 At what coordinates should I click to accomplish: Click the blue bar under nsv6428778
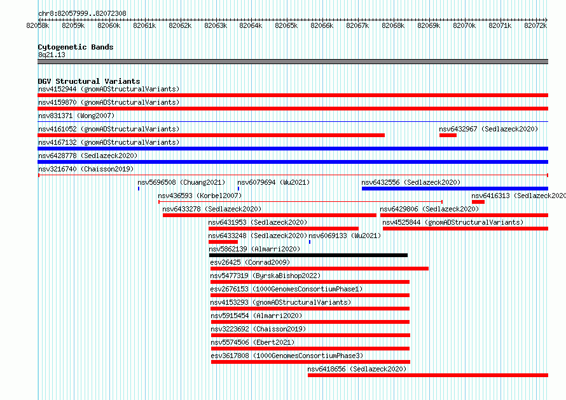[293, 162]
